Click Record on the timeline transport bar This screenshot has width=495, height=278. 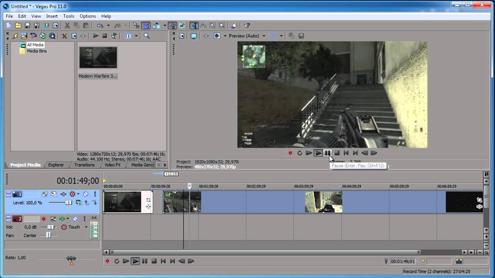(x=108, y=261)
